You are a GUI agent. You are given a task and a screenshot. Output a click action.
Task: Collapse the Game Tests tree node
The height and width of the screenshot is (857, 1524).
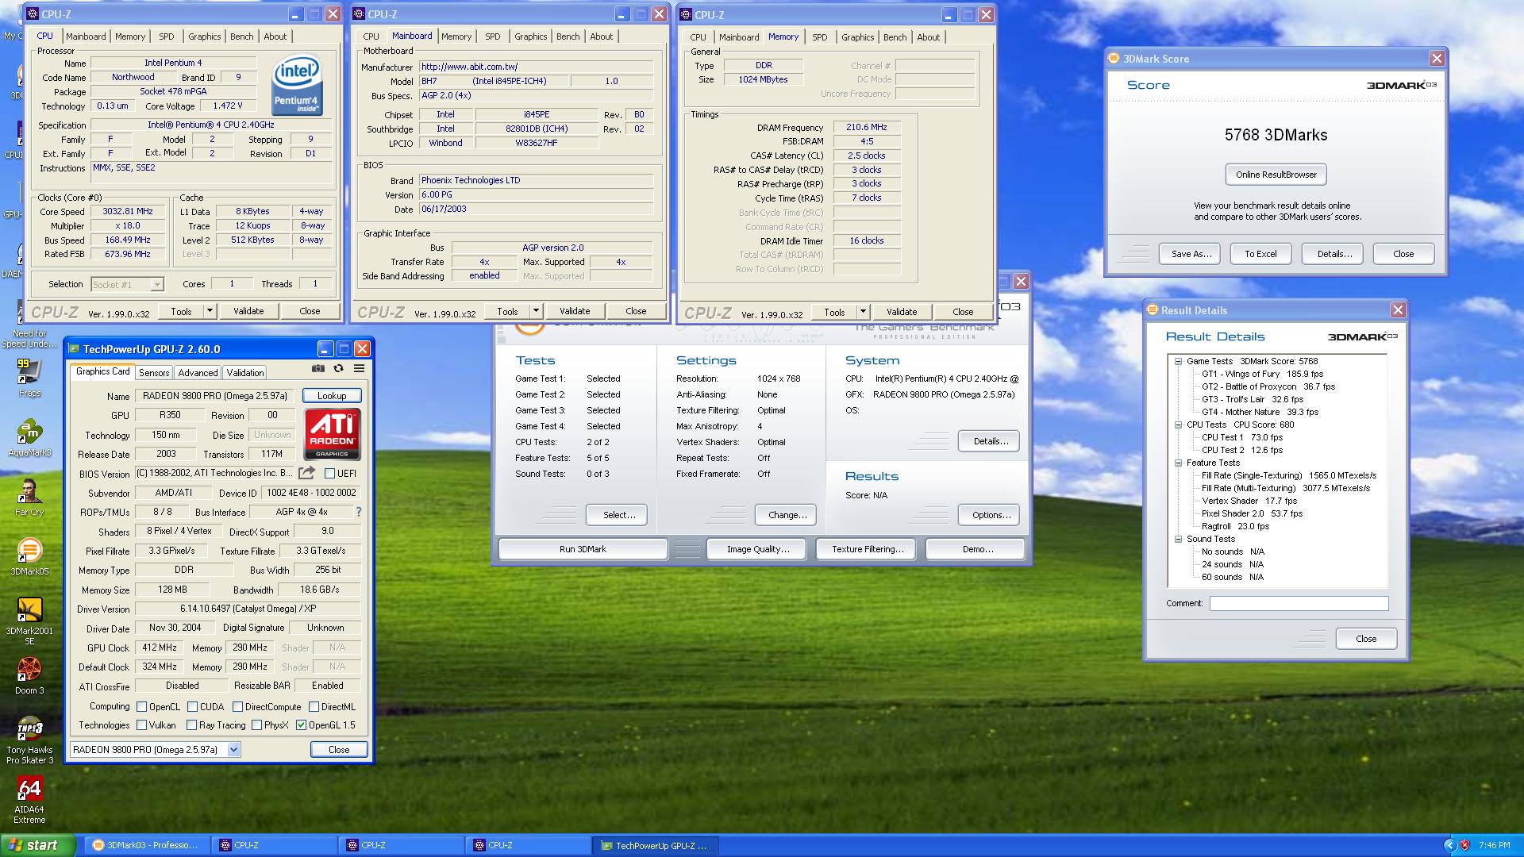coord(1179,361)
